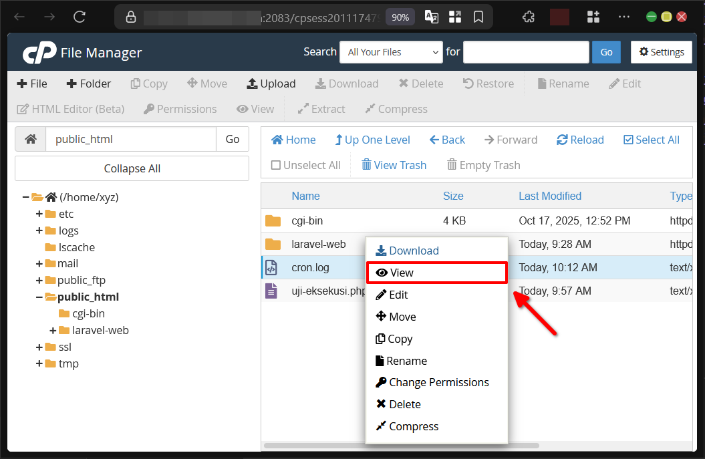
Task: Collapse the public_html tree node
Action: click(x=39, y=297)
